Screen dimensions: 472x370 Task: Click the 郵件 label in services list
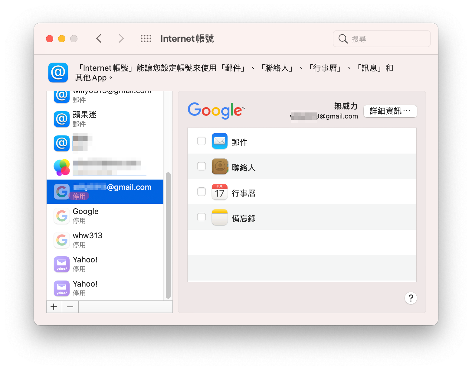[x=240, y=142]
